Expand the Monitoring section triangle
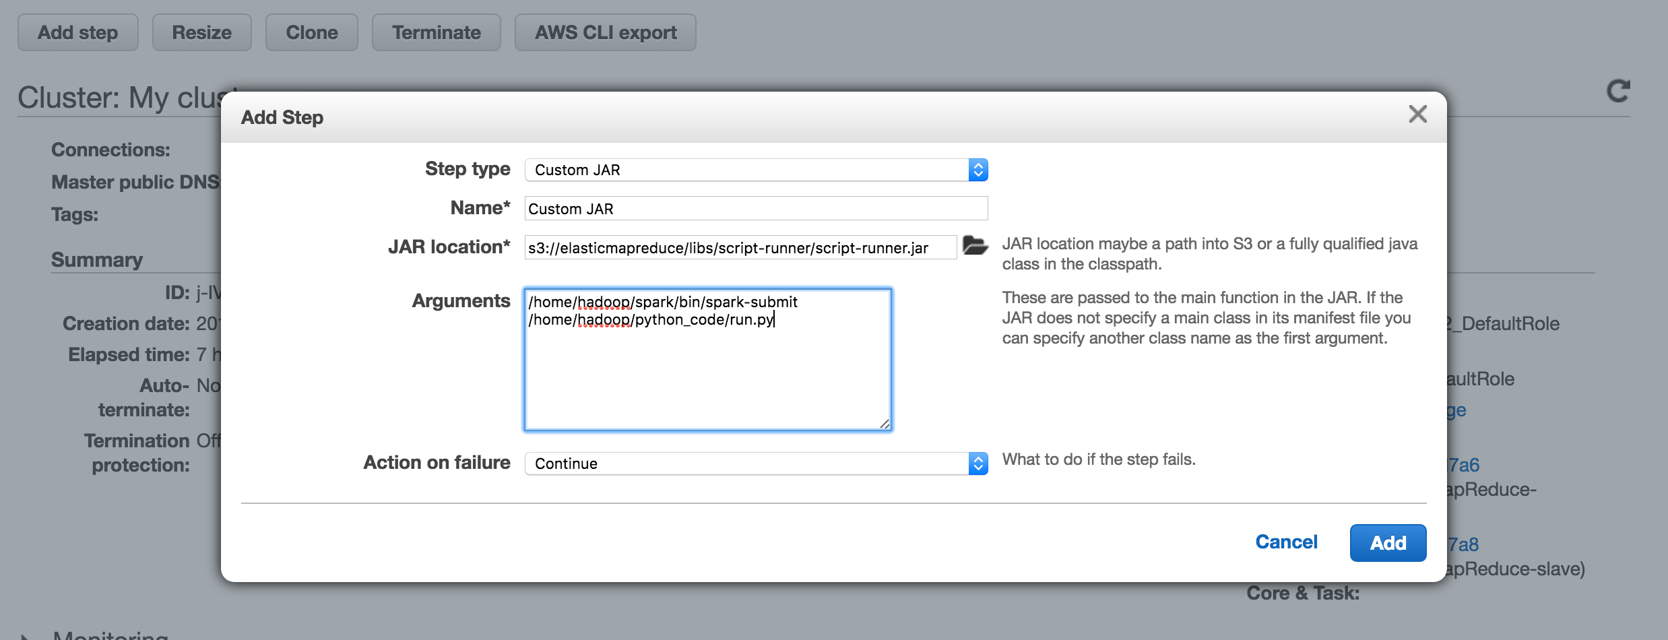1668x640 pixels. (x=26, y=636)
